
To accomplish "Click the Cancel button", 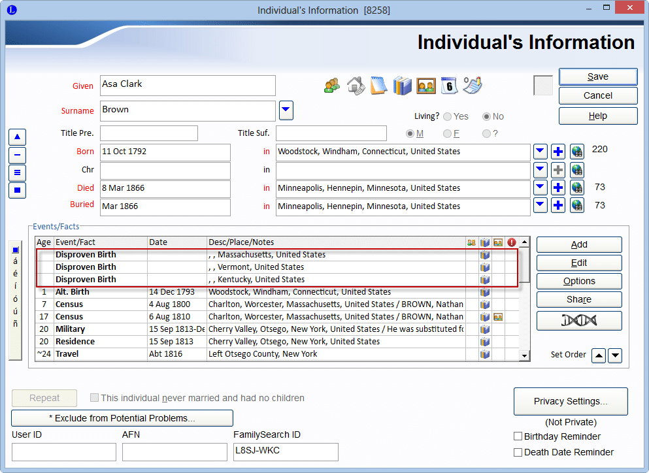I will pos(598,95).
